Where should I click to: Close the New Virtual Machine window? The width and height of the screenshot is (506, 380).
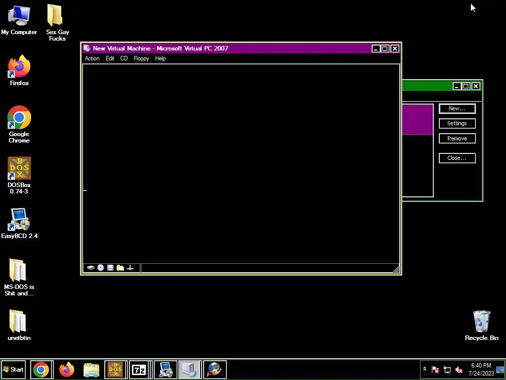395,48
